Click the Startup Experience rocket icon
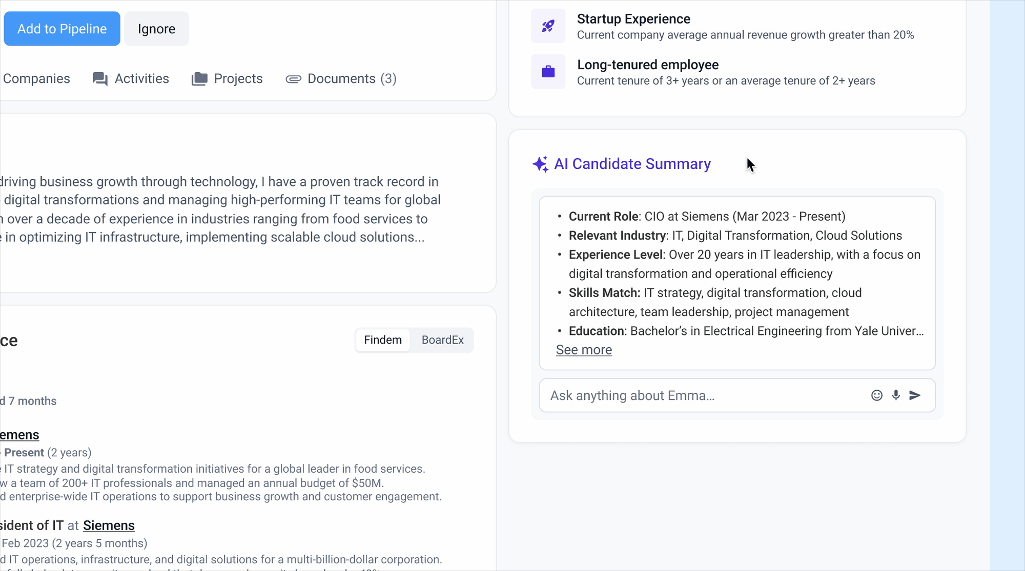The height and width of the screenshot is (571, 1025). [548, 26]
